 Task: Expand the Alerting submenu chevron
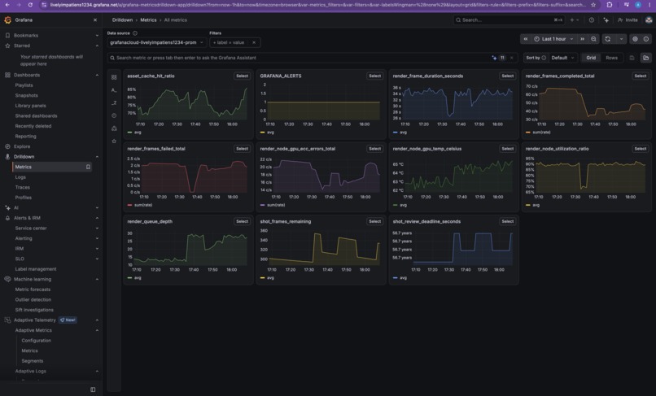(97, 238)
